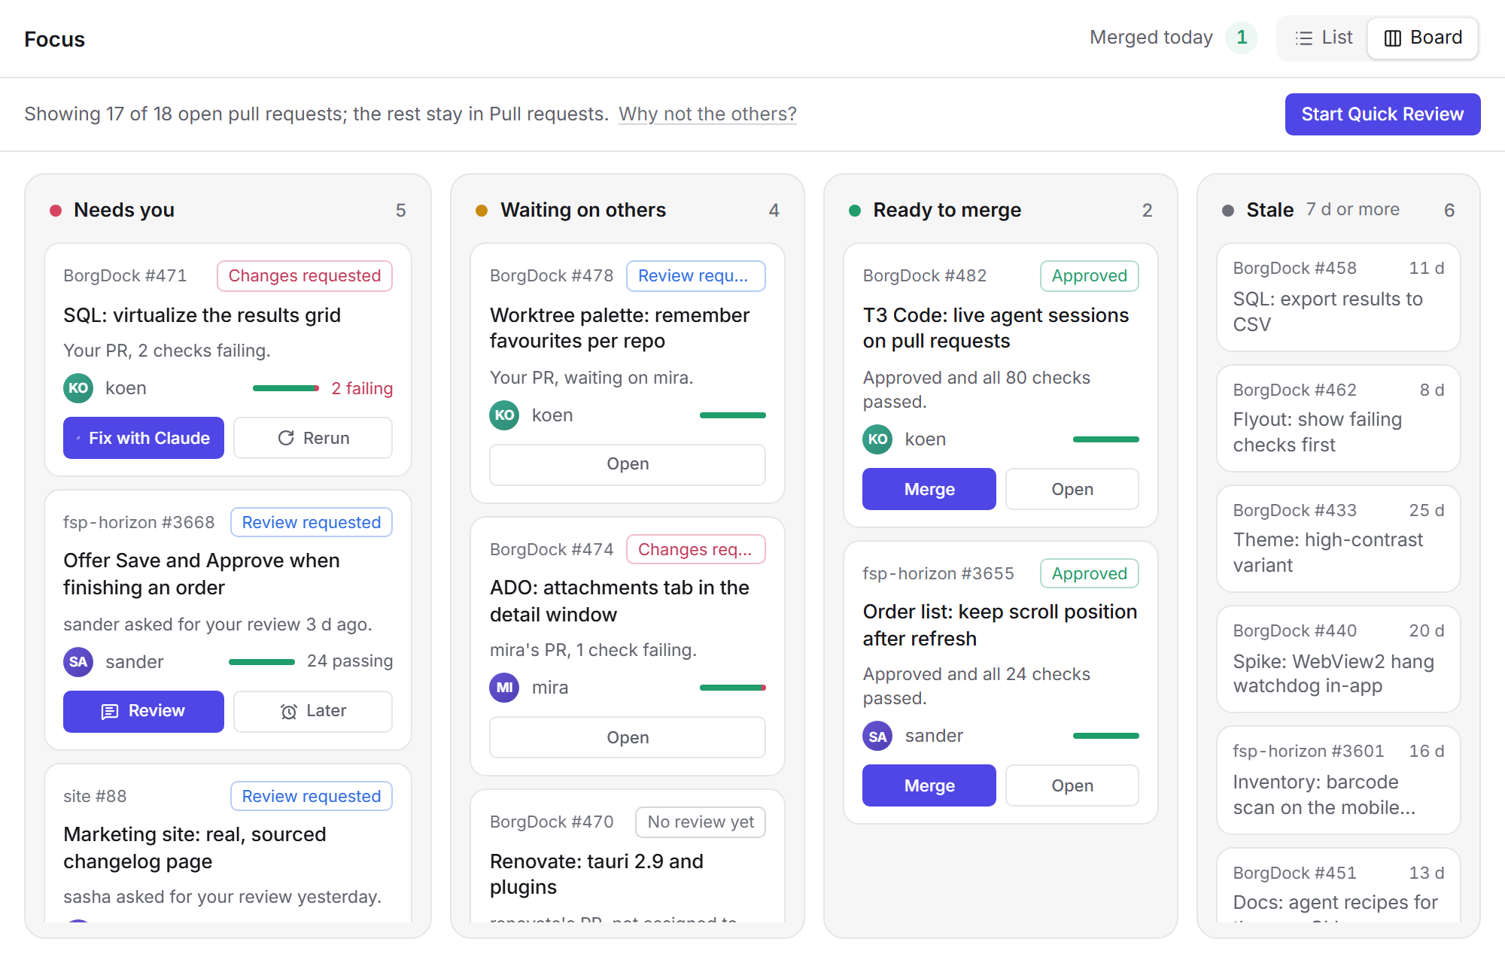The width and height of the screenshot is (1505, 963).
Task: Click No review yet badge on #470
Action: click(700, 822)
